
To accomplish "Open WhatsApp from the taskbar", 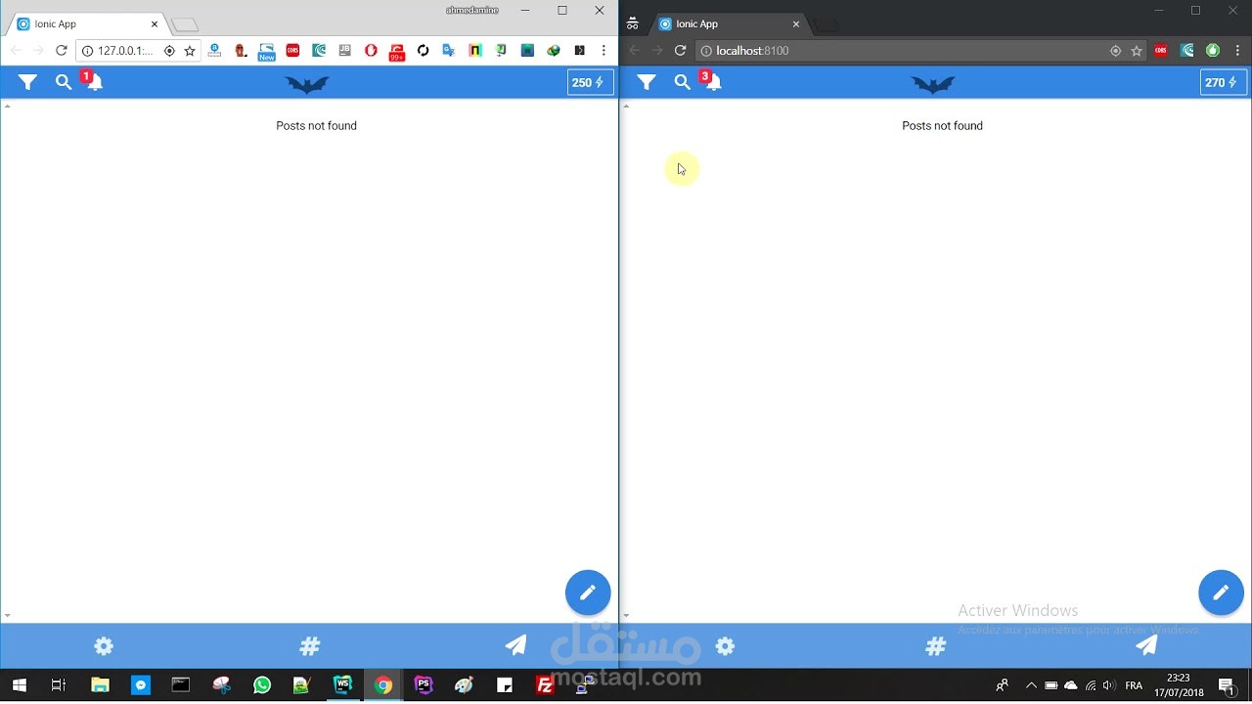I will [261, 685].
